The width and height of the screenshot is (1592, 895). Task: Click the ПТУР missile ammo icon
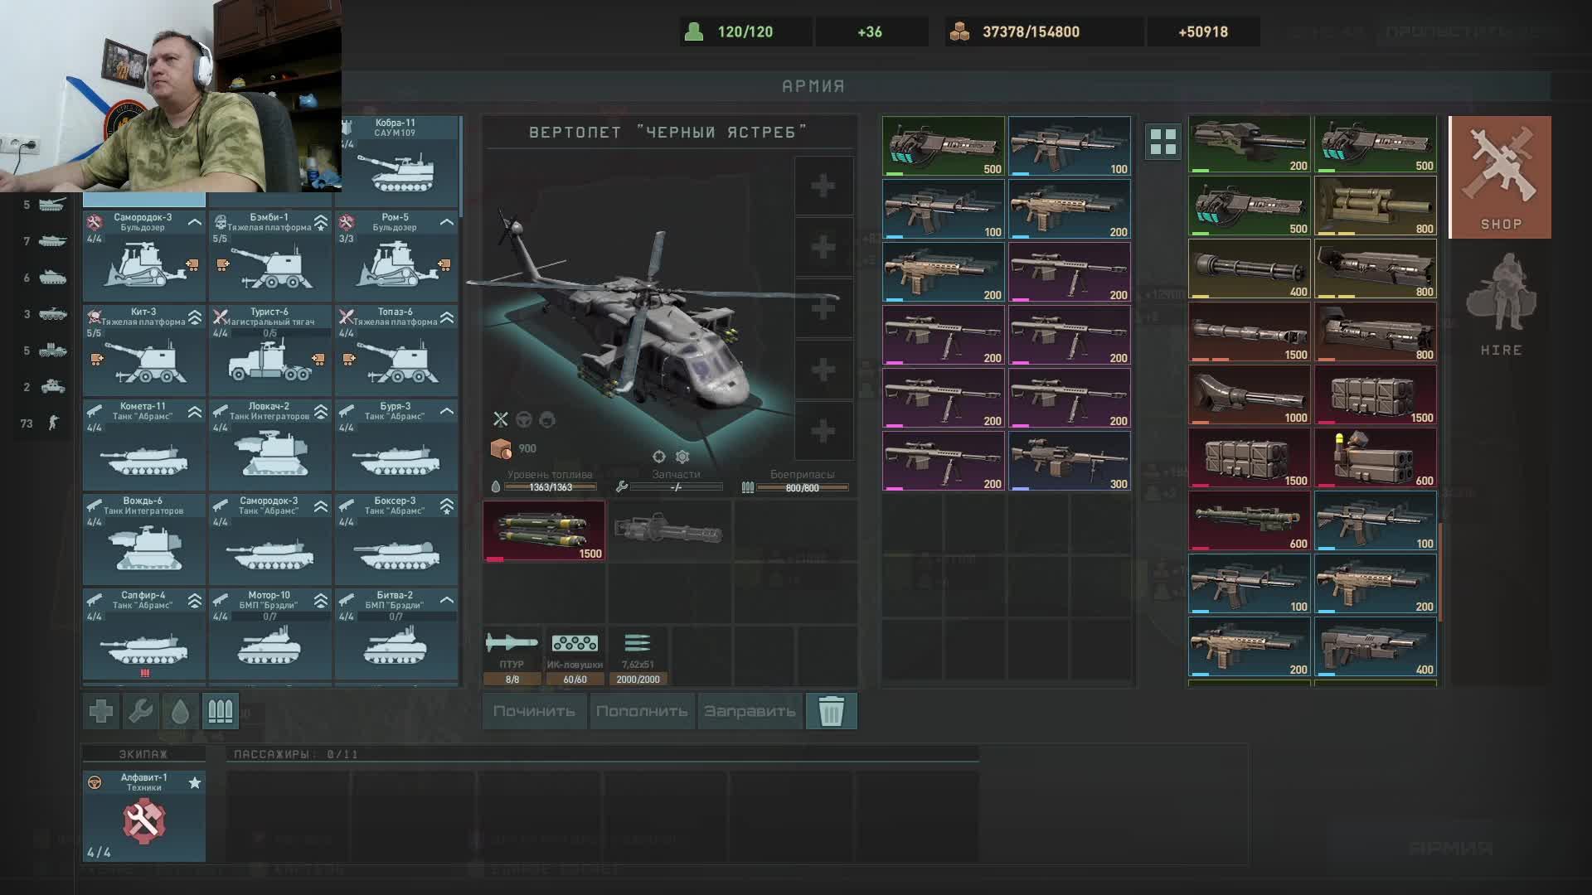click(x=512, y=644)
